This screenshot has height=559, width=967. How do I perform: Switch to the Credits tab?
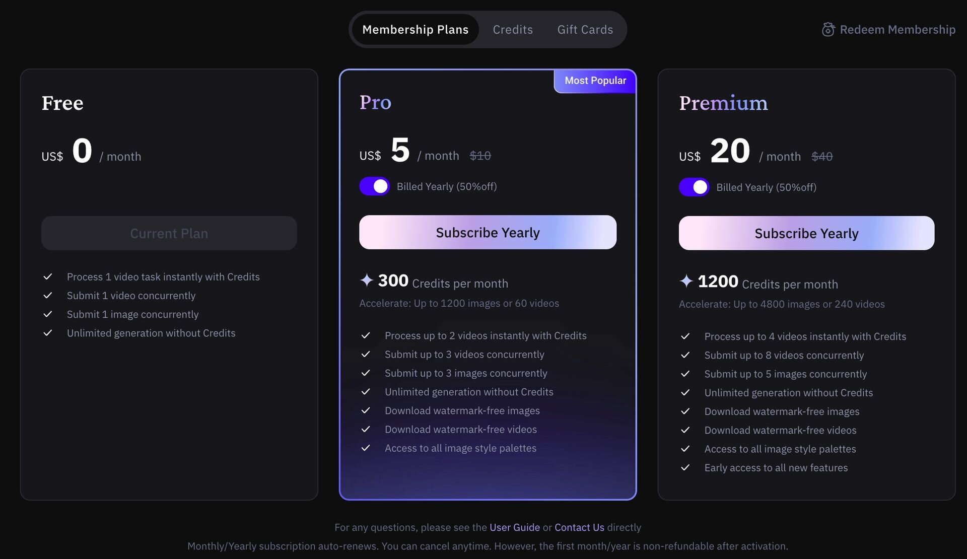pyautogui.click(x=512, y=30)
